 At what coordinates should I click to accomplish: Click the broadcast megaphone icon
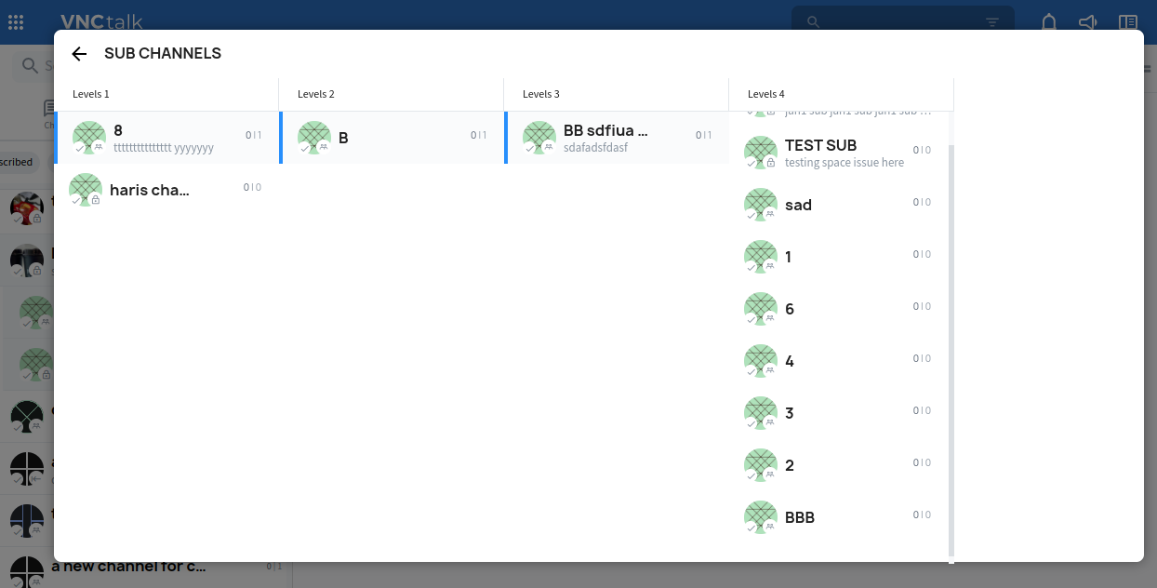(1088, 22)
